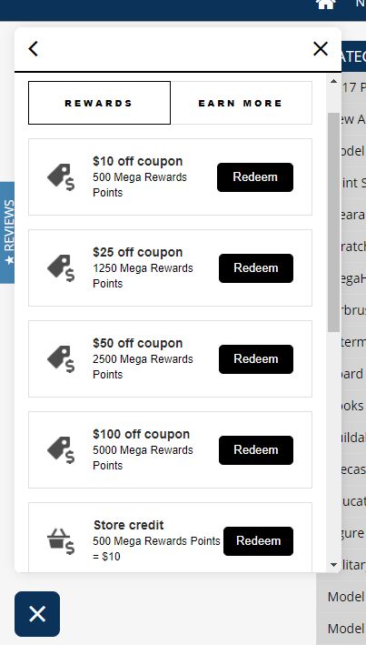
Task: Click the Store credit basket icon
Action: pyautogui.click(x=61, y=541)
